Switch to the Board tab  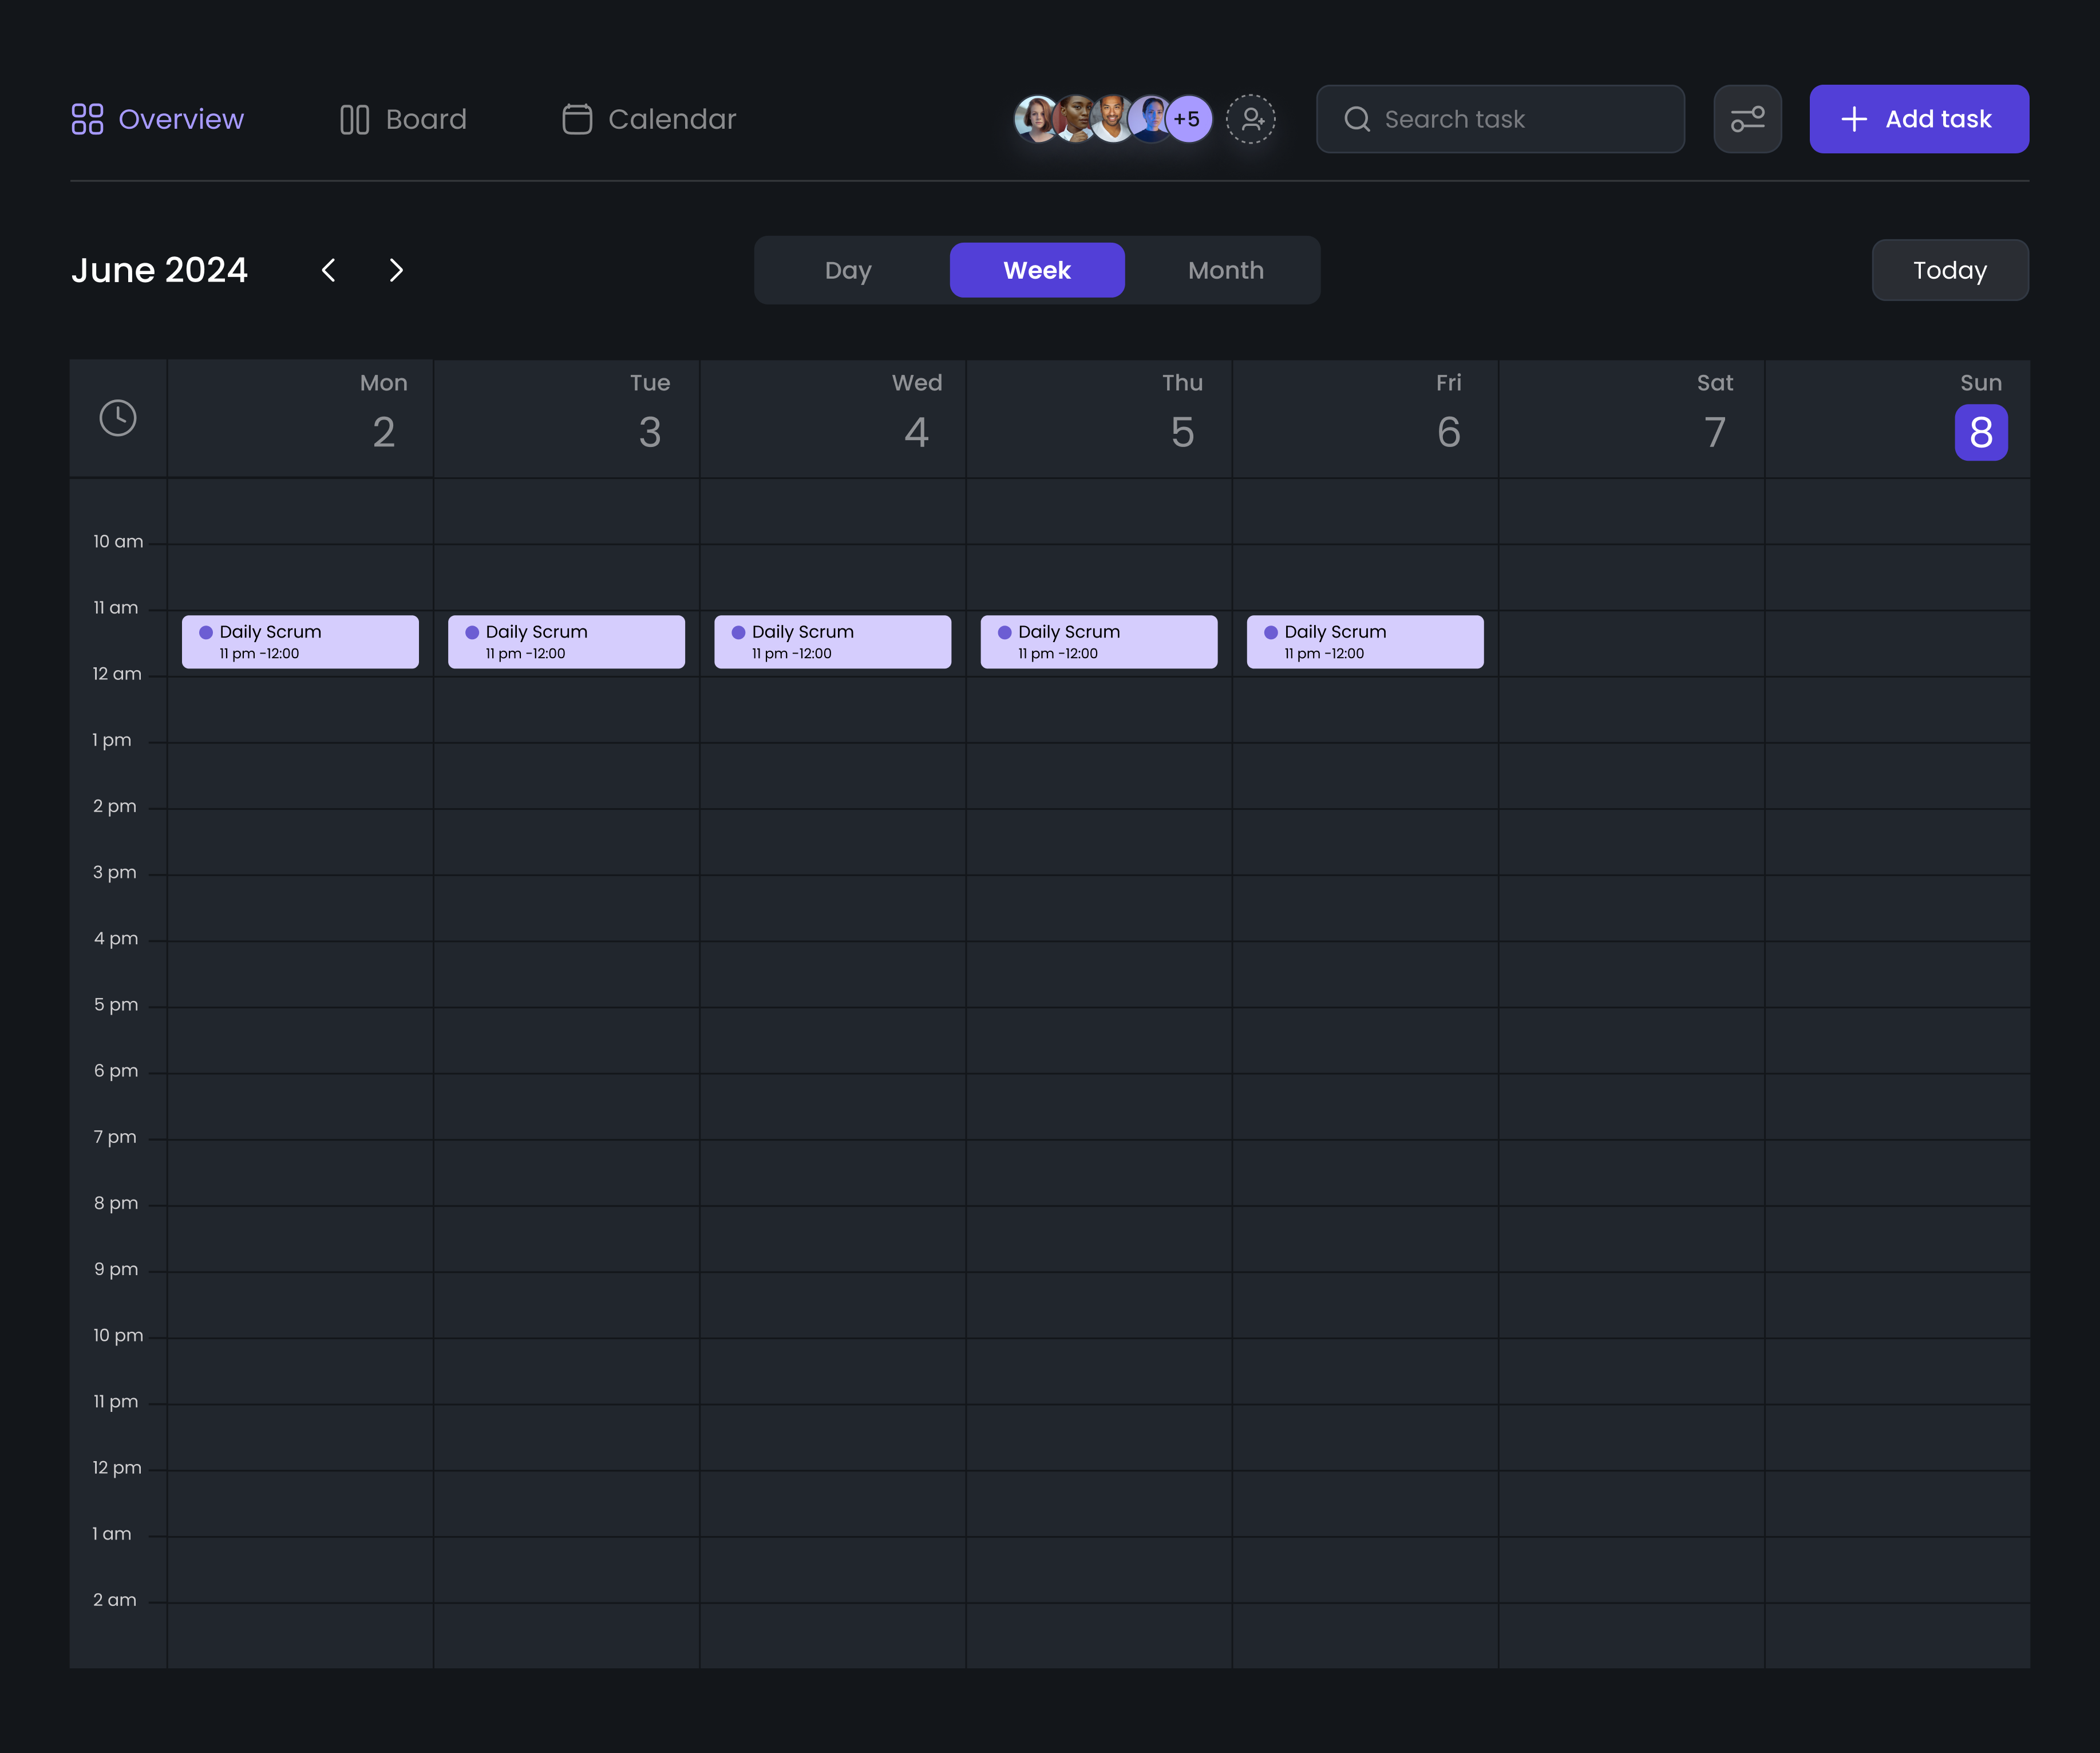coord(403,119)
